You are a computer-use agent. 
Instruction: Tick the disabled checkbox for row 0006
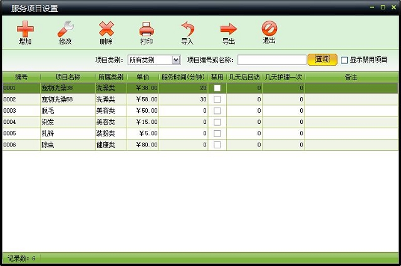click(217, 145)
